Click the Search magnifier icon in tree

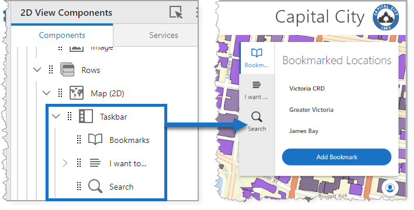[95, 186]
